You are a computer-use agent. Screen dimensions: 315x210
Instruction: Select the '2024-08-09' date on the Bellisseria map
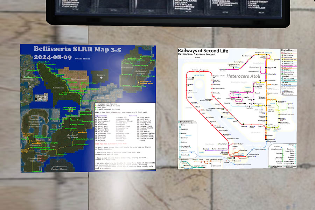[x=52, y=57]
